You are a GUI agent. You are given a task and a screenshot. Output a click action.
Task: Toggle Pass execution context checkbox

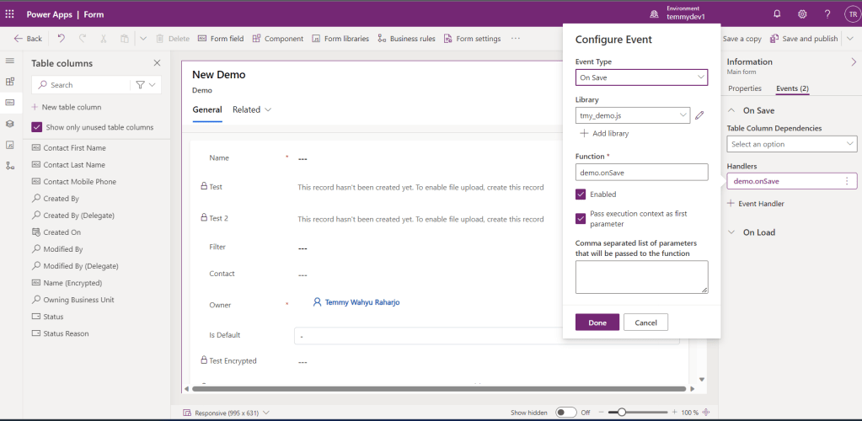tap(581, 219)
